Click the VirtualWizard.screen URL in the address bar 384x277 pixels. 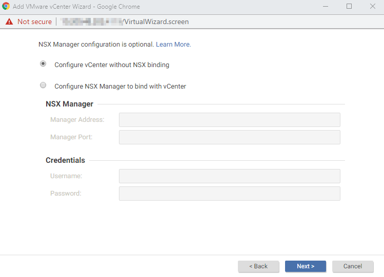(x=156, y=22)
